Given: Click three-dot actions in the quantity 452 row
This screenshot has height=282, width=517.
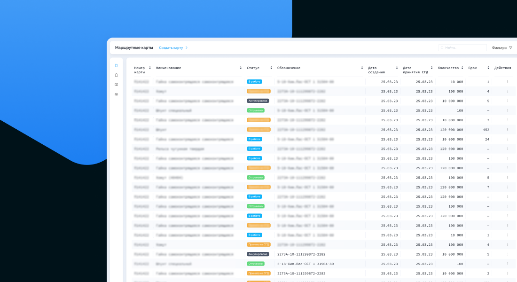Looking at the screenshot, I should (508, 130).
